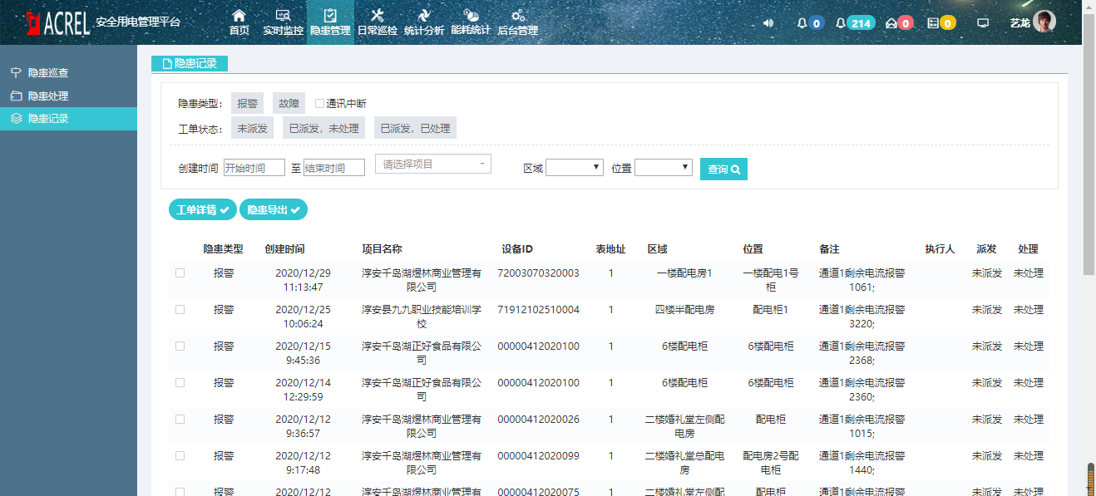
Task: Click the 查询 search button
Action: click(723, 169)
